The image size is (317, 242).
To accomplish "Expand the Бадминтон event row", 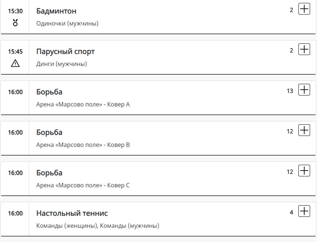I will coord(304,9).
